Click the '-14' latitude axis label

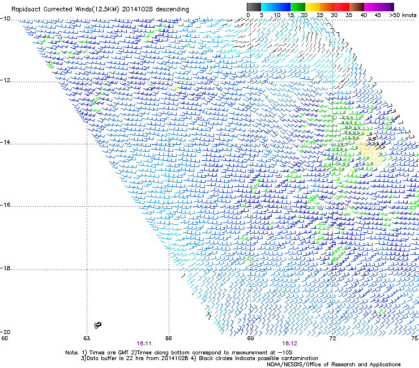point(5,143)
